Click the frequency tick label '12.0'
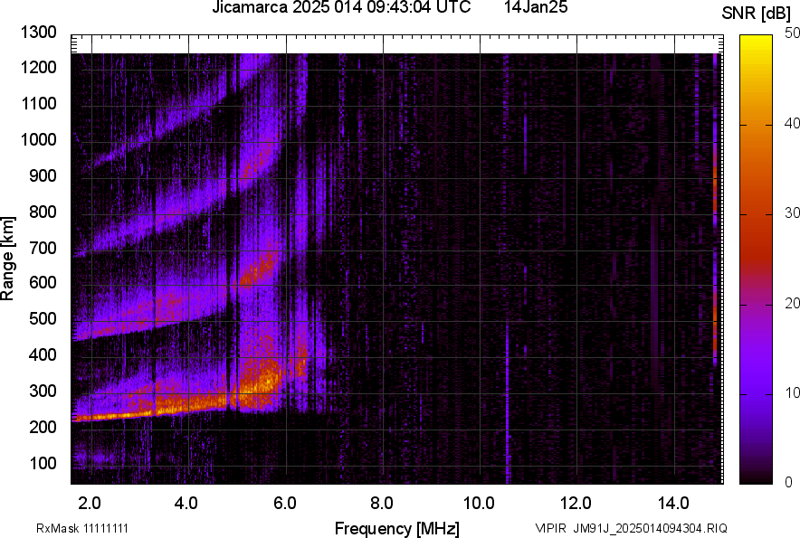The height and width of the screenshot is (538, 800). coord(576,503)
